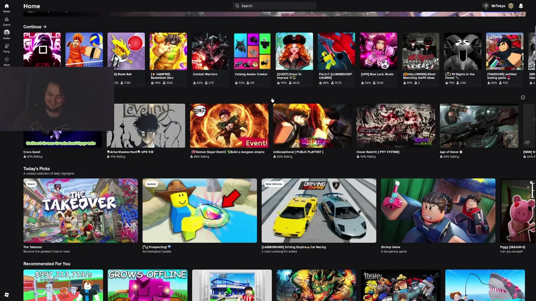Open the Bliss Matching Outfit Ideas thumbnail

point(420,51)
